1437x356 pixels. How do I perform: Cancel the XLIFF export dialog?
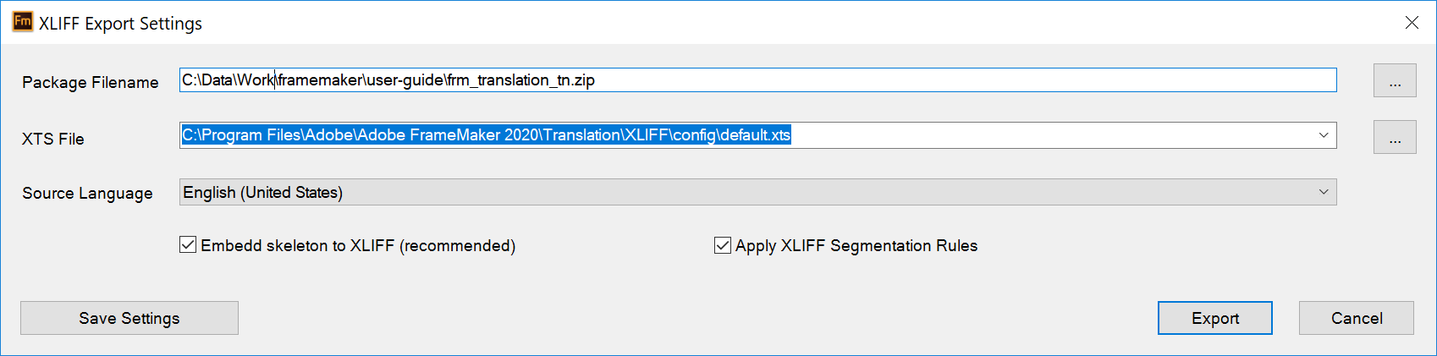(1356, 318)
